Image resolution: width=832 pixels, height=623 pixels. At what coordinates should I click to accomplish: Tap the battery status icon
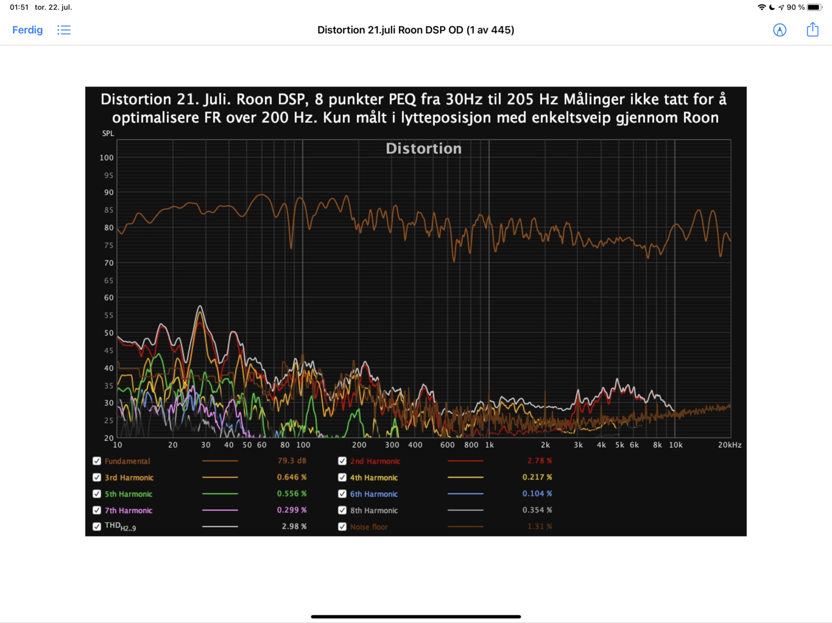814,7
